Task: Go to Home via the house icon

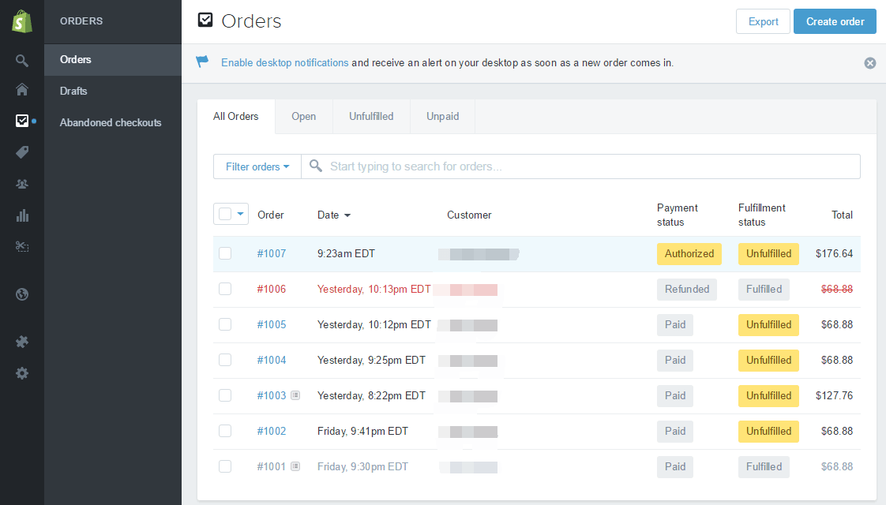Action: [x=22, y=89]
